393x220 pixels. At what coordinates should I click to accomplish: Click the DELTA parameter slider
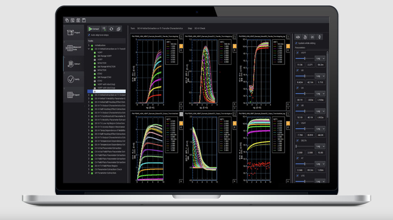tap(304, 146)
